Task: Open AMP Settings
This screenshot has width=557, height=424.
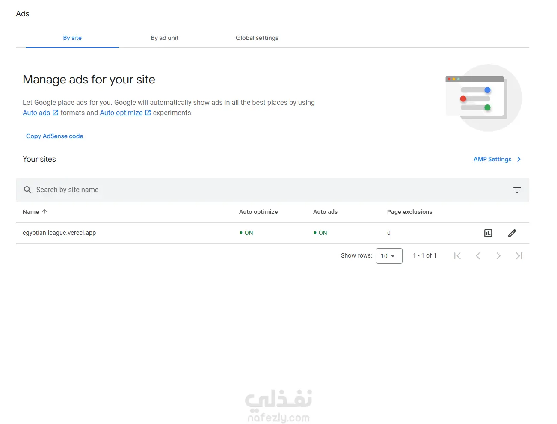Action: point(492,159)
